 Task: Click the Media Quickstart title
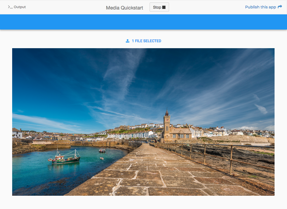coord(125,8)
